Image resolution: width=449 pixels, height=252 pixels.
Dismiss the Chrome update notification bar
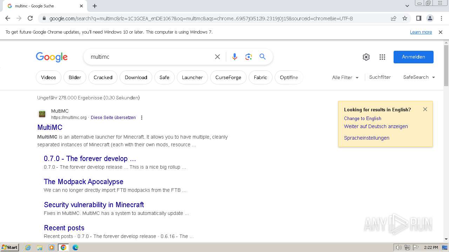pyautogui.click(x=441, y=32)
